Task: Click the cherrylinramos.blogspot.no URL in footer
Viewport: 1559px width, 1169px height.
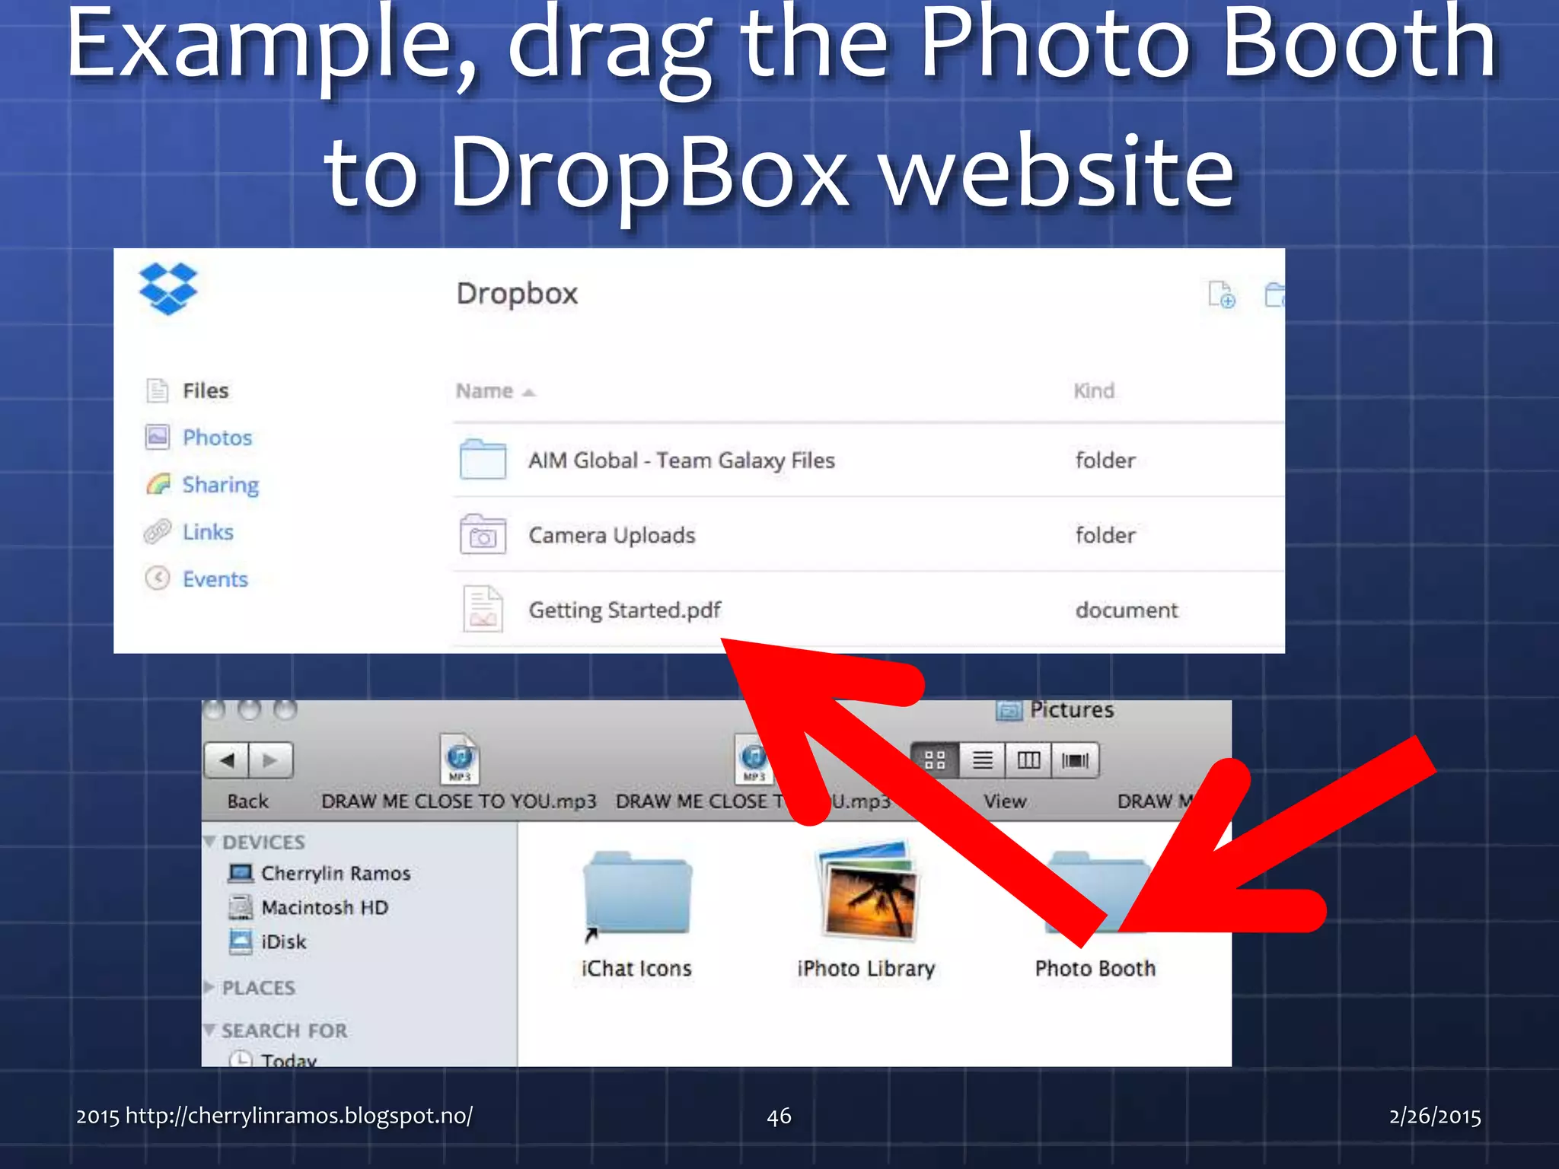Action: click(x=299, y=1116)
